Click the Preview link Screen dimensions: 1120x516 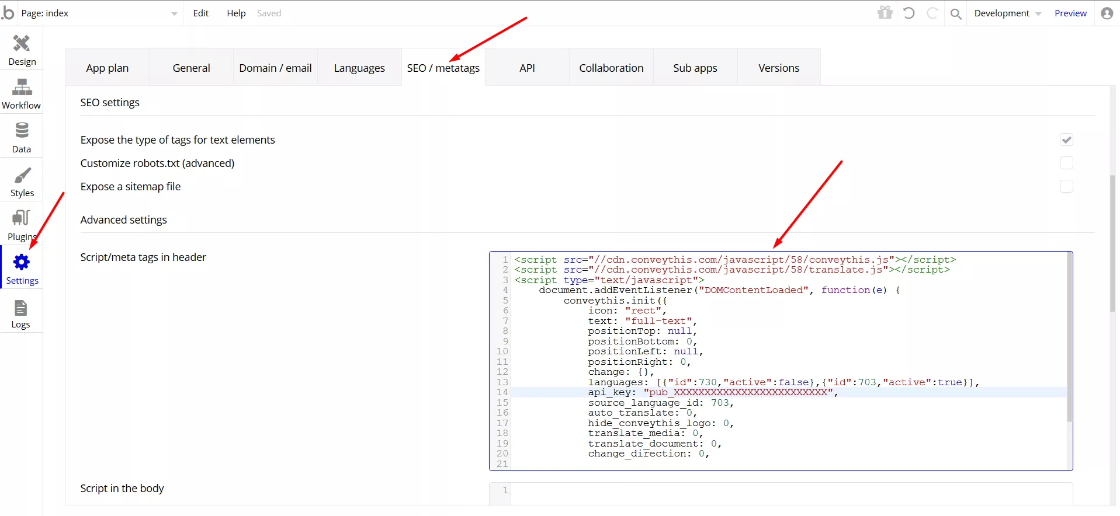1070,13
